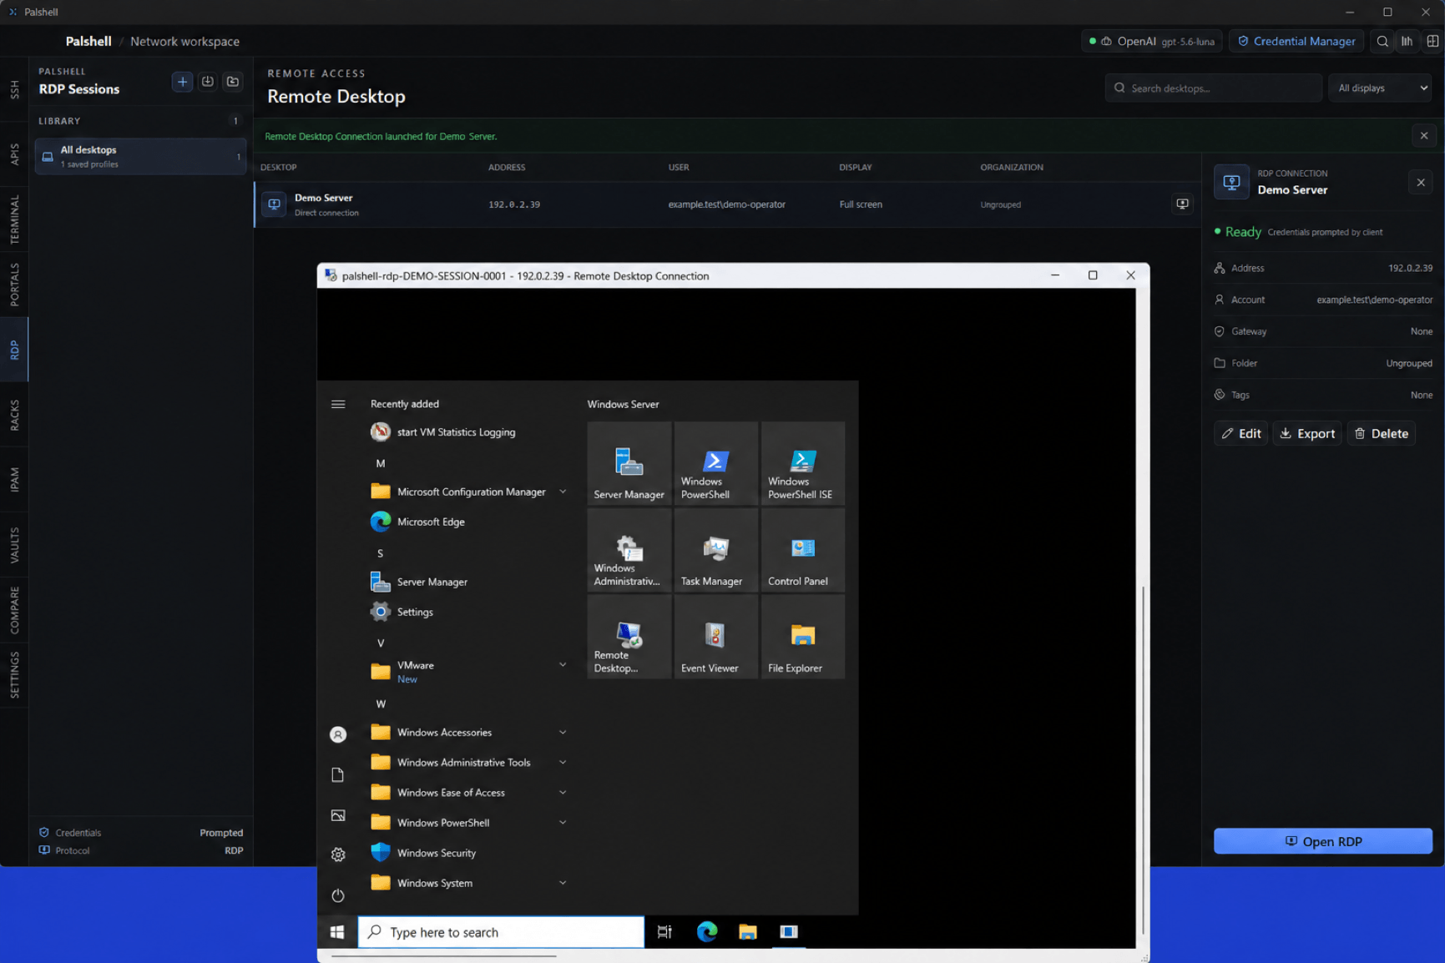Screen dimensions: 1445x963
Task: Click Microsoft Edge in remote taskbar
Action: 707,931
